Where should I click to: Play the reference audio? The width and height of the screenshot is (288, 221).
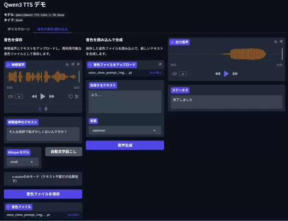point(43,96)
